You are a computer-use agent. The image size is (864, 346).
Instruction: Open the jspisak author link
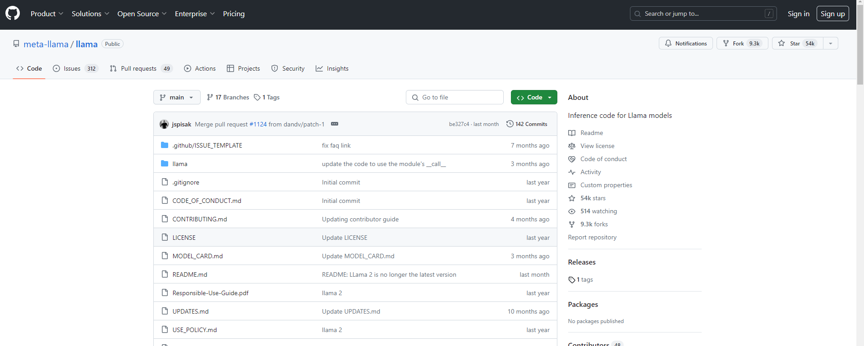[181, 124]
